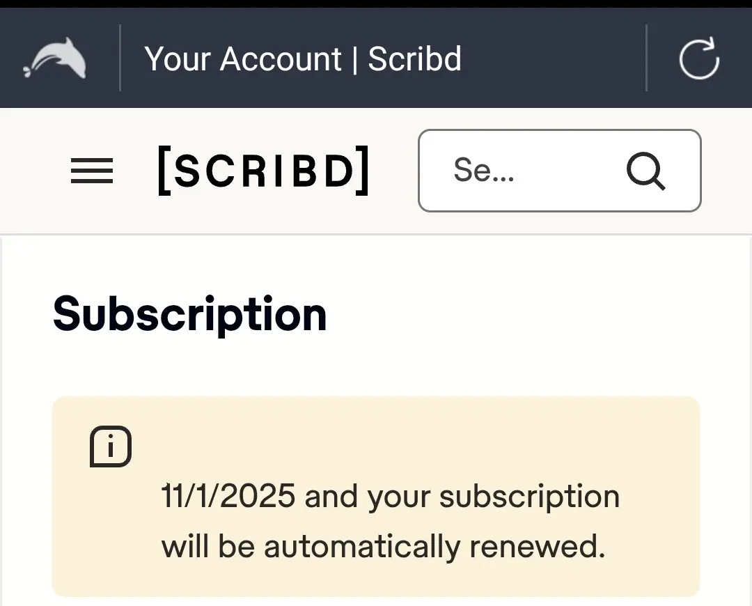This screenshot has height=606, width=752.
Task: Focus the Se... search input field
Action: pos(560,171)
